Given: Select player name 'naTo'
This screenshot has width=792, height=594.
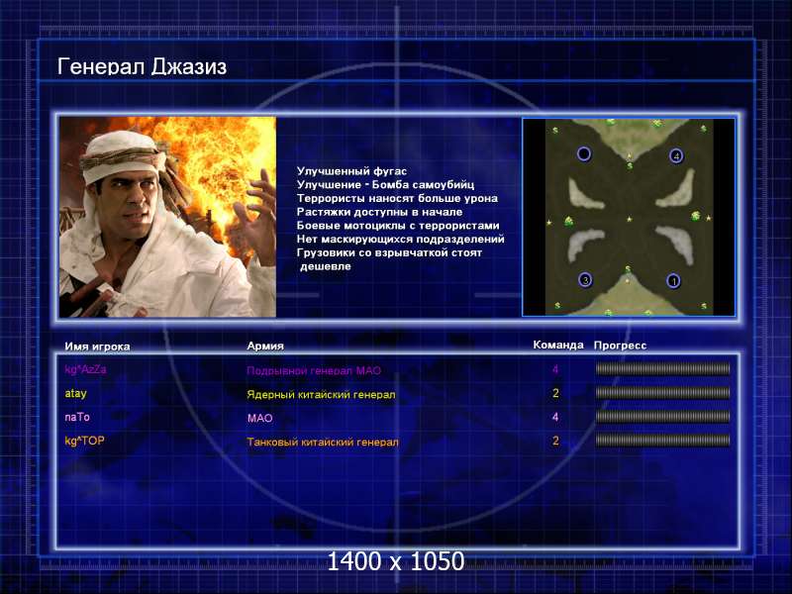Looking at the screenshot, I should [x=77, y=417].
